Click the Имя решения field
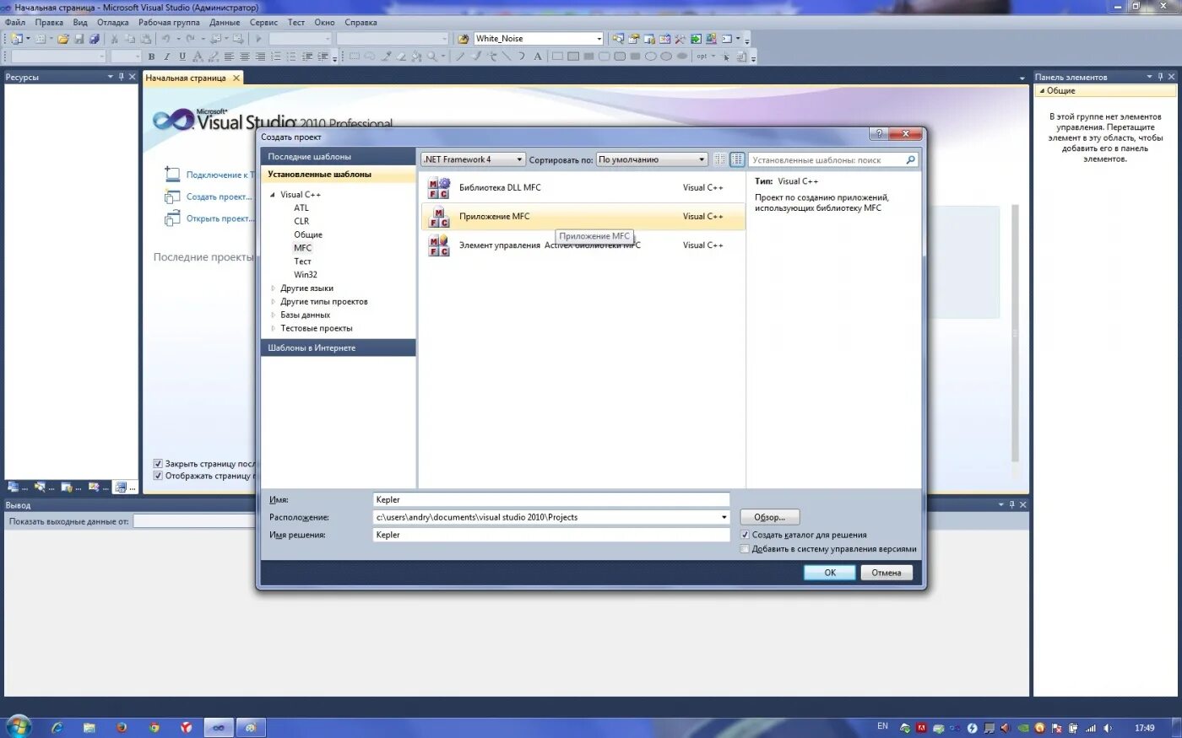 tap(551, 535)
